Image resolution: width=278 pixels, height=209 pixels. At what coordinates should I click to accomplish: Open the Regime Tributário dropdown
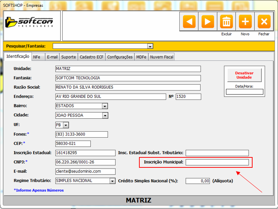[112, 181]
